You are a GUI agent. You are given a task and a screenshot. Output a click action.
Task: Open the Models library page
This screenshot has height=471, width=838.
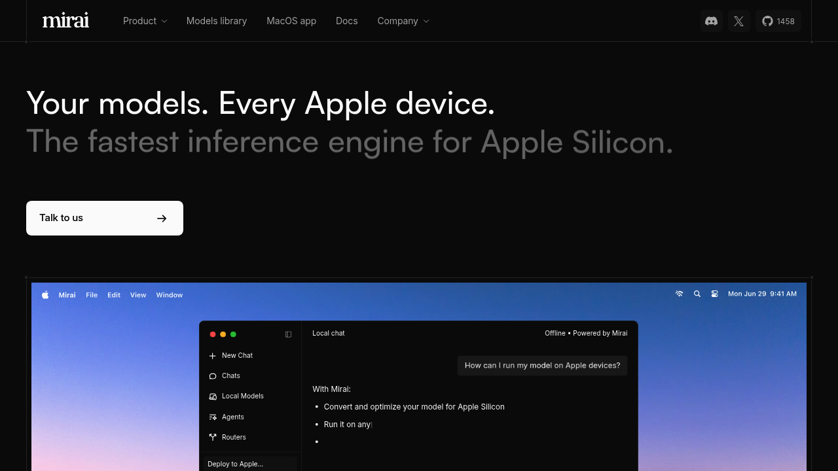pos(217,21)
